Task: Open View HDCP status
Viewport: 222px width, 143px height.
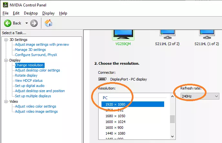Action: [29, 81]
